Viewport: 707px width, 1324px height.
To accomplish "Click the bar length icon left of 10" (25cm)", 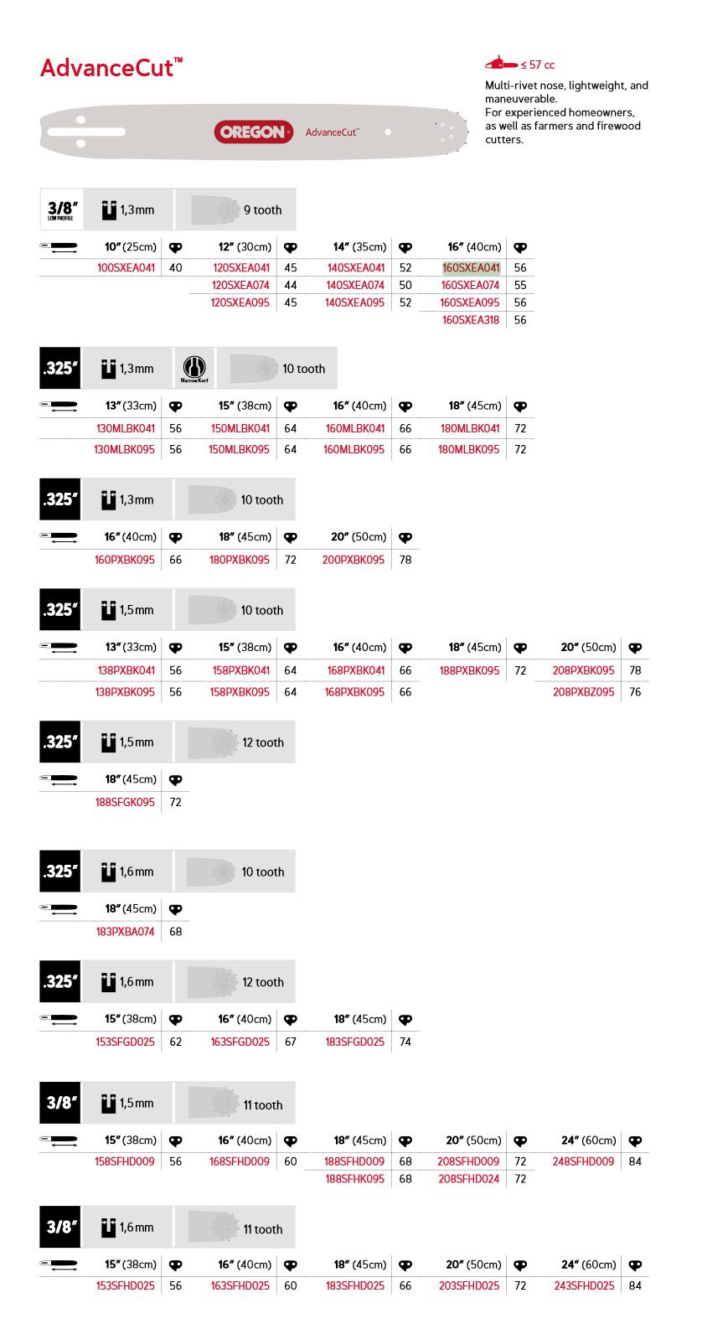I will point(59,247).
